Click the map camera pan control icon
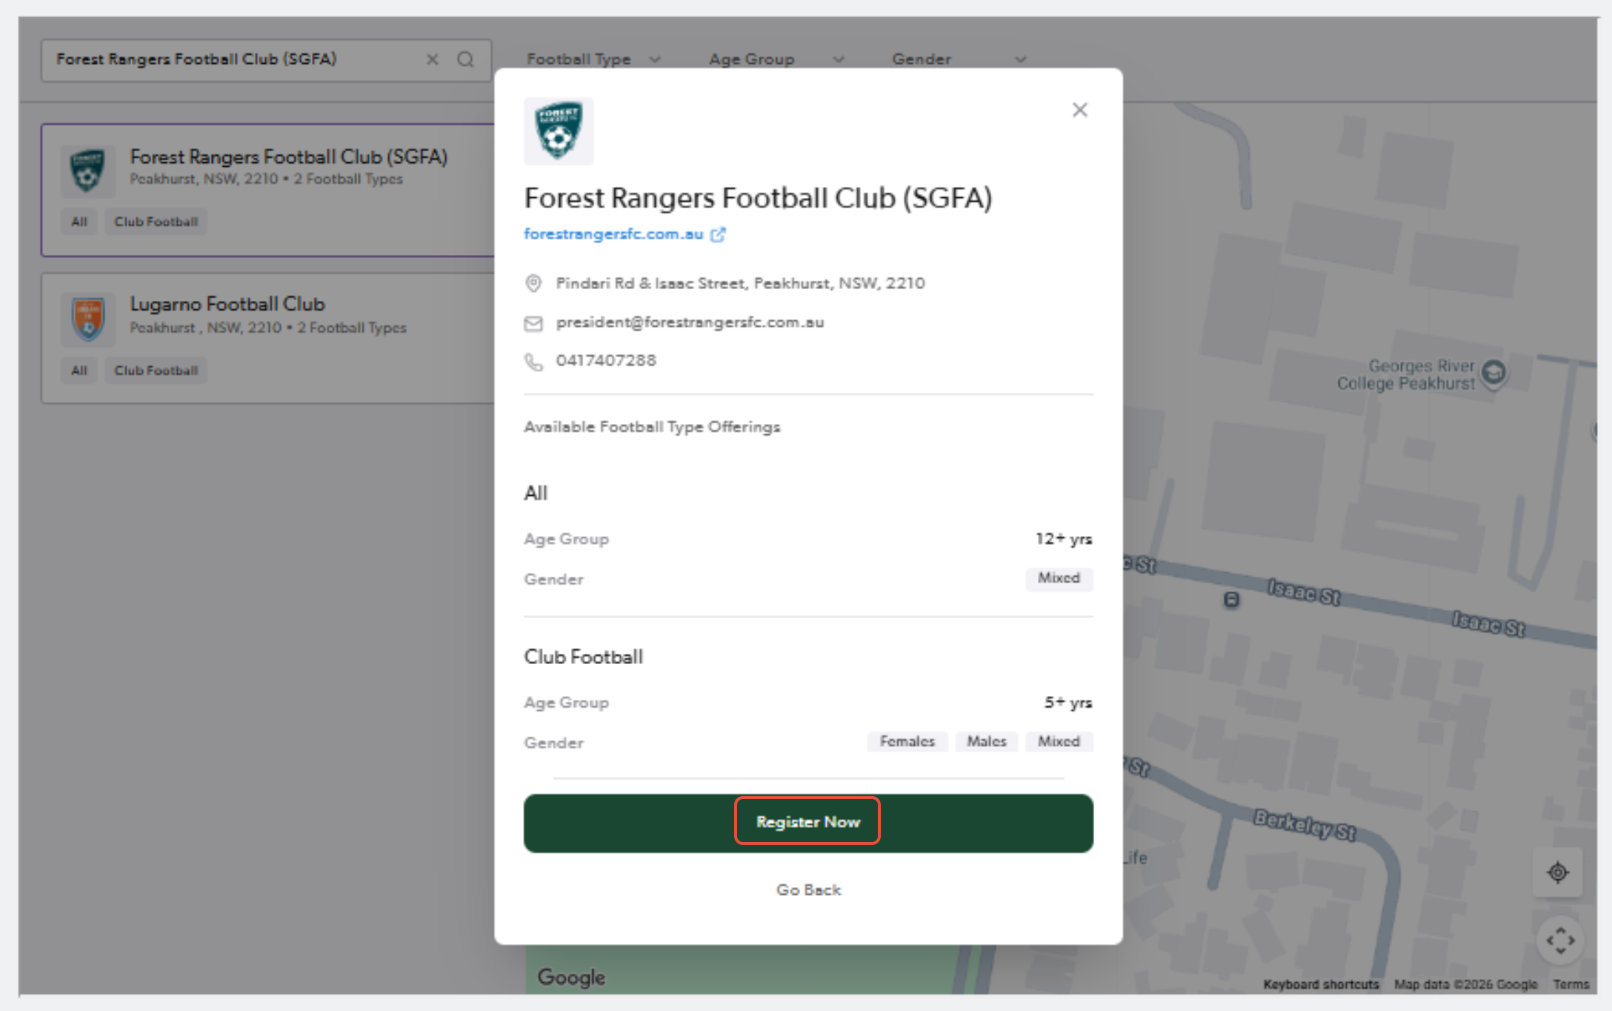 (x=1560, y=941)
